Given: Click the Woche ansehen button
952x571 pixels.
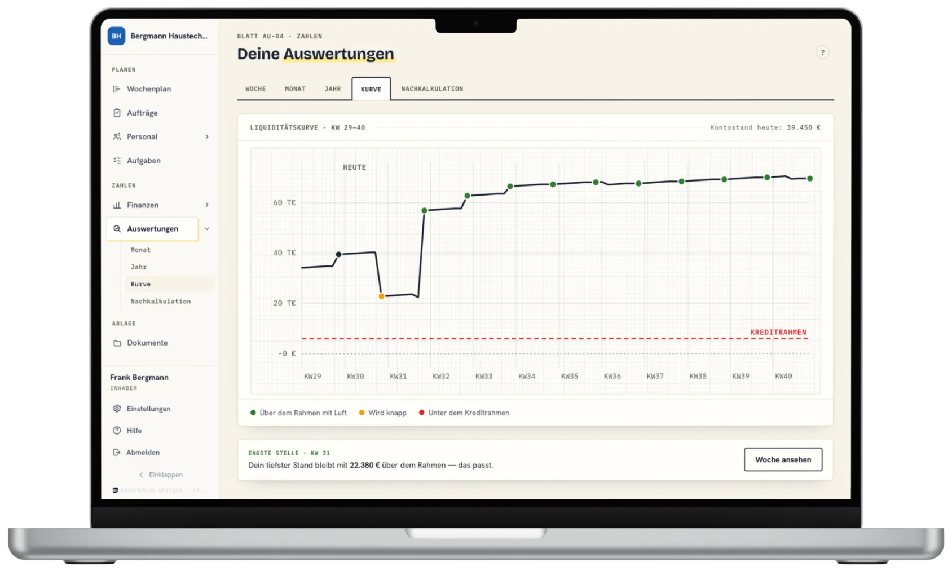Looking at the screenshot, I should 783,459.
